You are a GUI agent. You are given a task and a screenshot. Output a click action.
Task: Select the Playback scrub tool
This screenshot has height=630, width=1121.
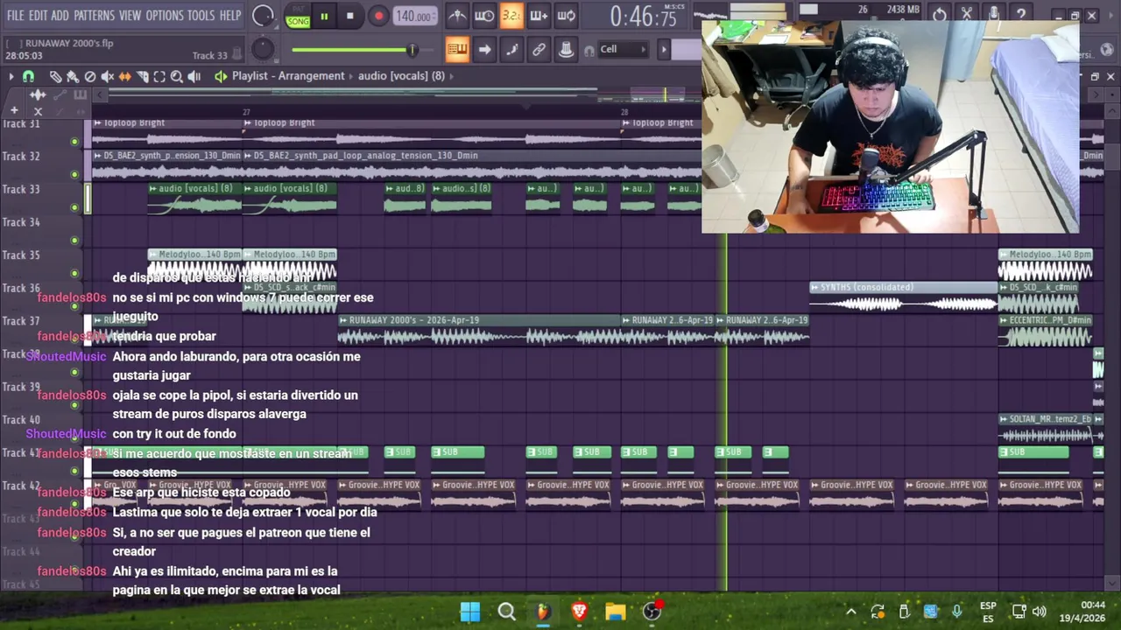pos(194,77)
